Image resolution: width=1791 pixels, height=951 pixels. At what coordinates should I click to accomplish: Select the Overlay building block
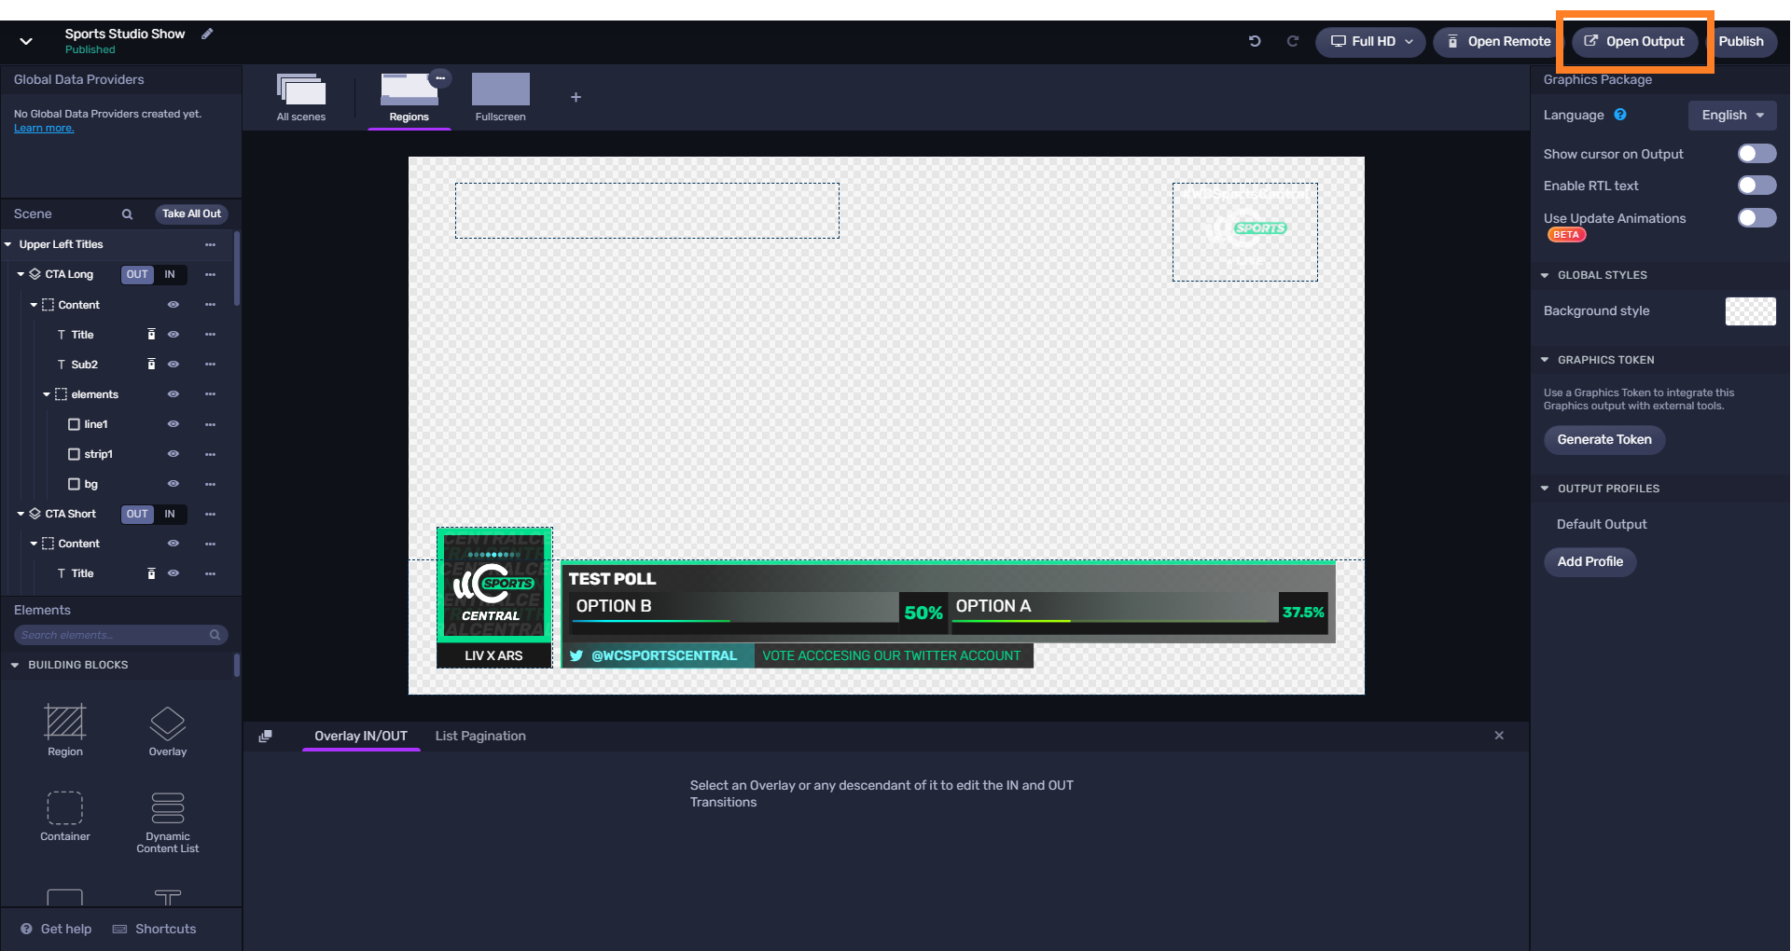[x=168, y=729]
